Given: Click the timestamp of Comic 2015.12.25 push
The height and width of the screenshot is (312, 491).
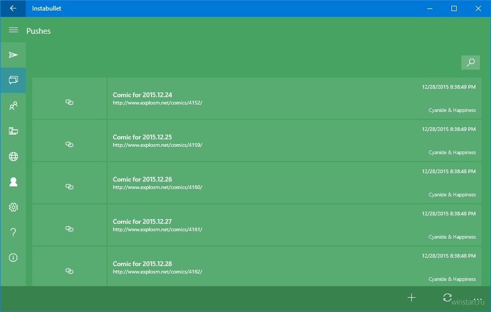Looking at the screenshot, I should click(x=449, y=129).
